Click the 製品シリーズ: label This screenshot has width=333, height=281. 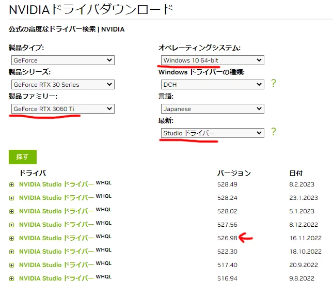(29, 72)
